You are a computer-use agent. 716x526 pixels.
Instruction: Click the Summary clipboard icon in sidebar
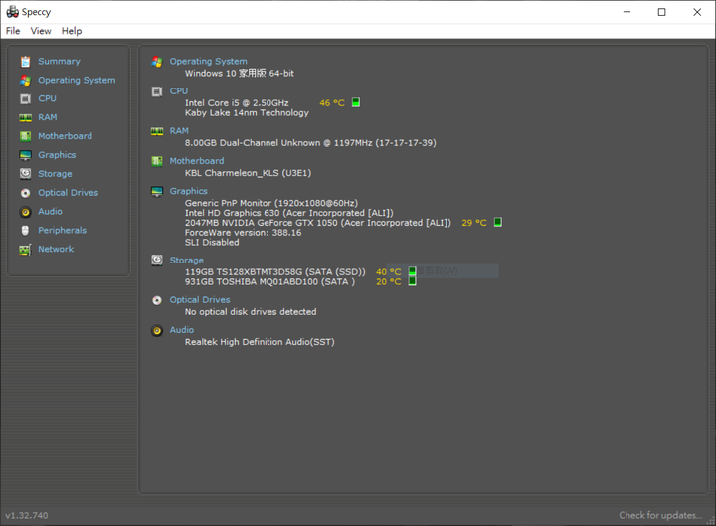pyautogui.click(x=26, y=62)
